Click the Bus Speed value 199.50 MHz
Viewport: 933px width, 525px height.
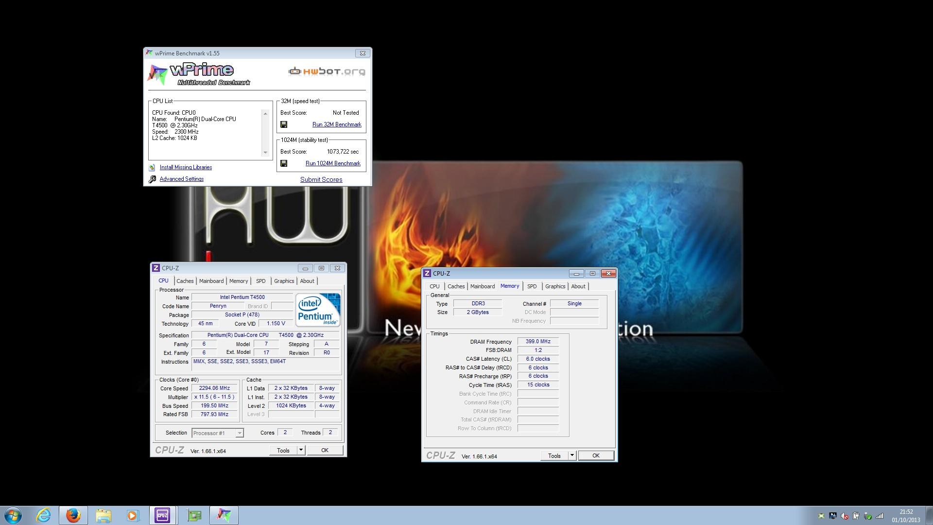click(214, 406)
